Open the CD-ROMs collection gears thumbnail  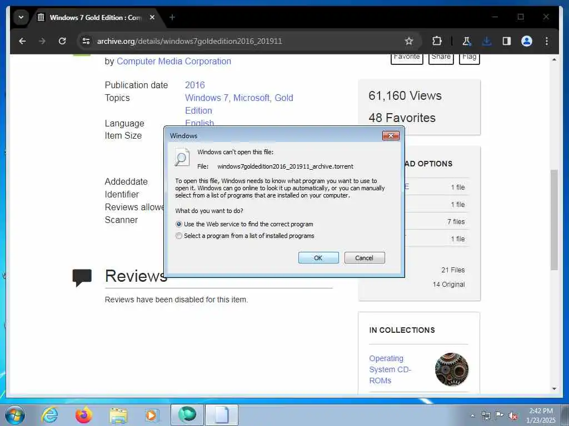point(452,369)
